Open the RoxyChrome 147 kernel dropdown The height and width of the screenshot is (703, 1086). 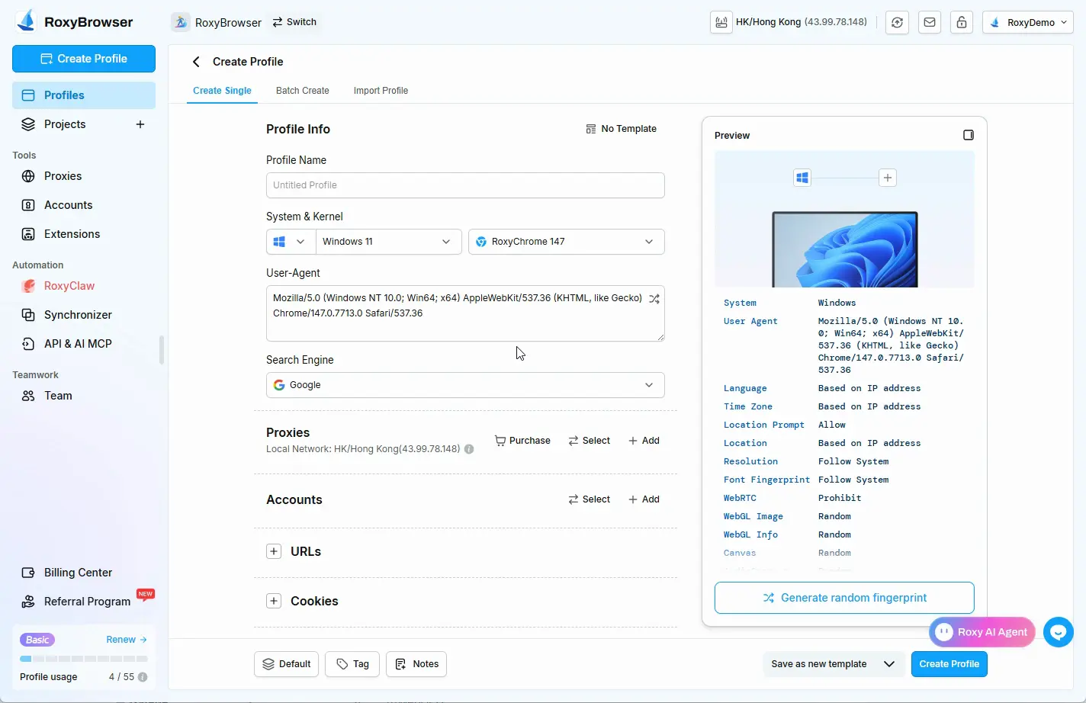567,242
